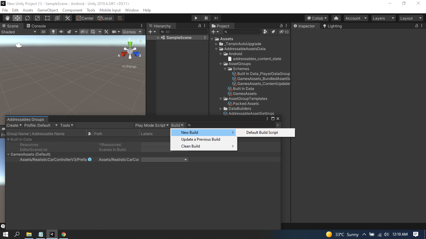This screenshot has width=426, height=239.
Task: Open the GameObject menu
Action: point(48,10)
